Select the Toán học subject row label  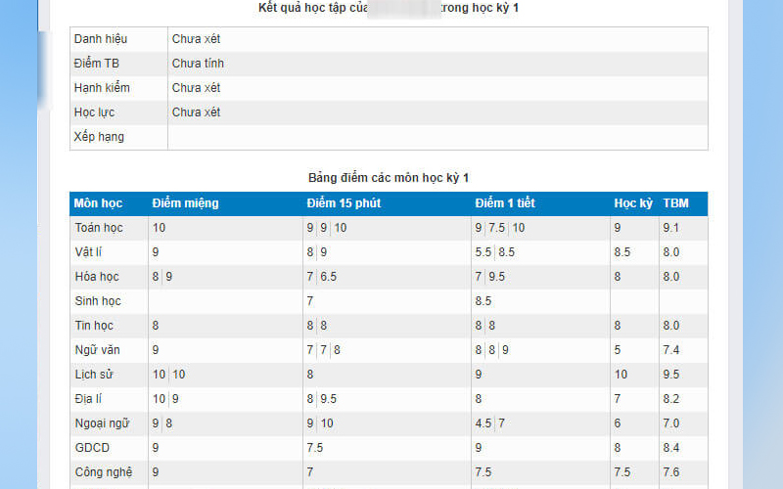[99, 228]
